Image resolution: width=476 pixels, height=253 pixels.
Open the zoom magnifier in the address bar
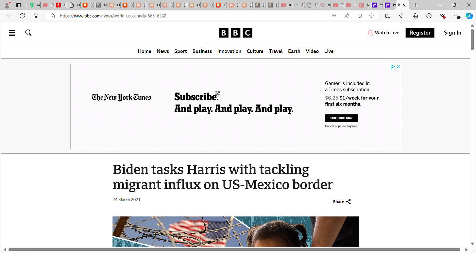click(334, 16)
